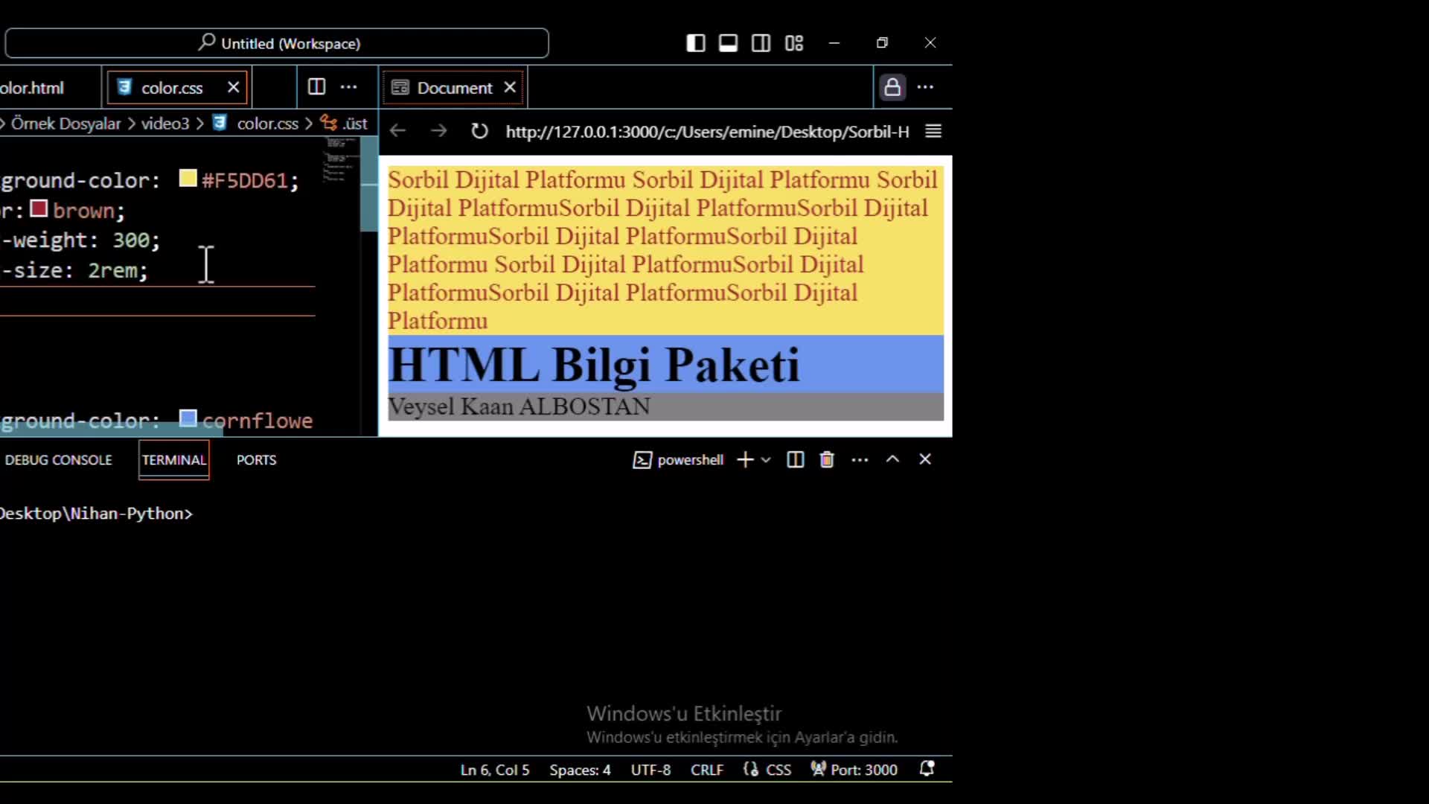Change indentation via Spaces: 4

click(x=580, y=770)
